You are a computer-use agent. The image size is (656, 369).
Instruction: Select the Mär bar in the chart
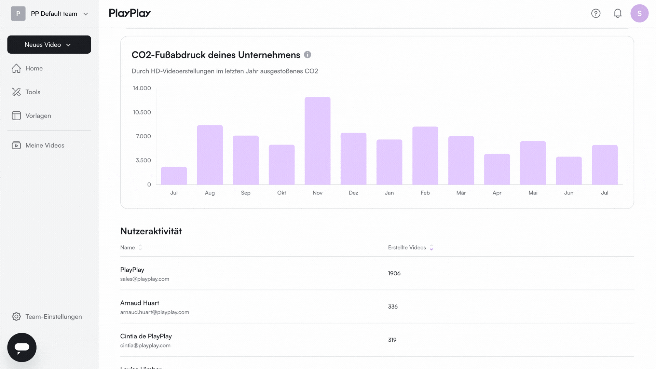coord(461,160)
